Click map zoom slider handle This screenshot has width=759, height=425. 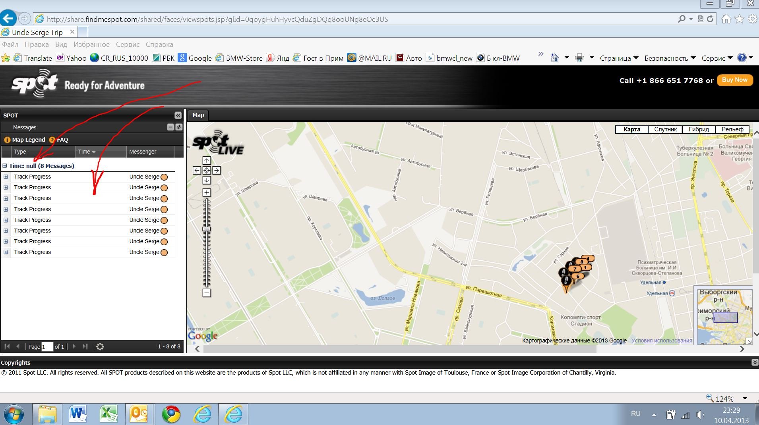(207, 229)
